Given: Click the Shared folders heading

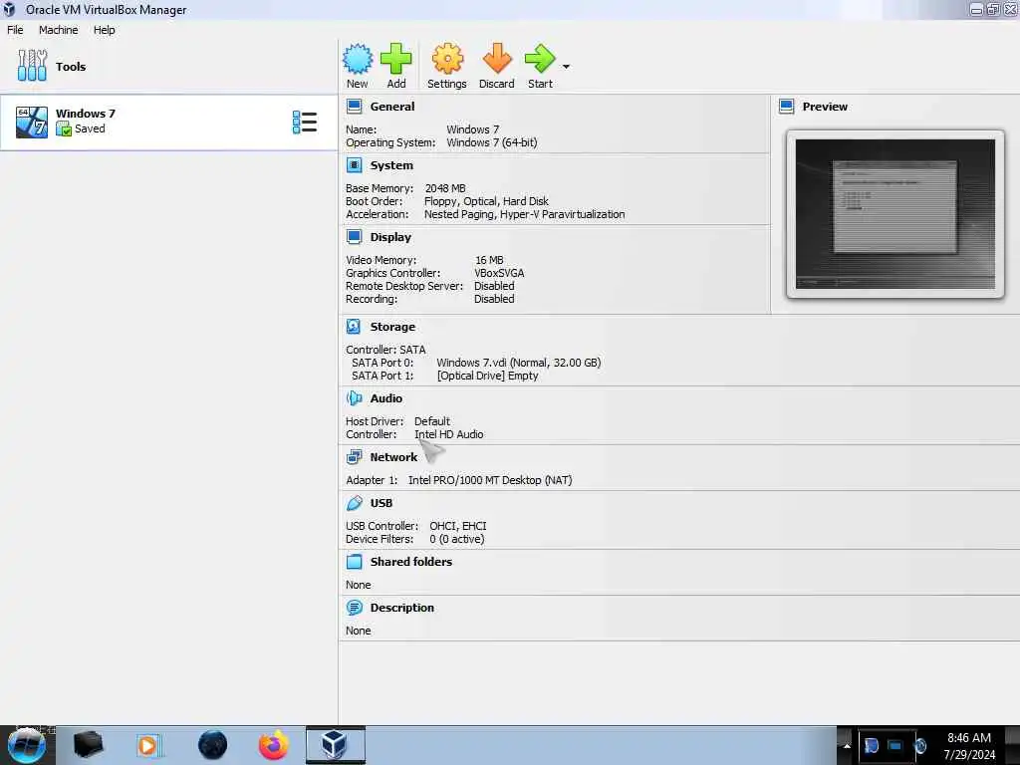Looking at the screenshot, I should (411, 562).
